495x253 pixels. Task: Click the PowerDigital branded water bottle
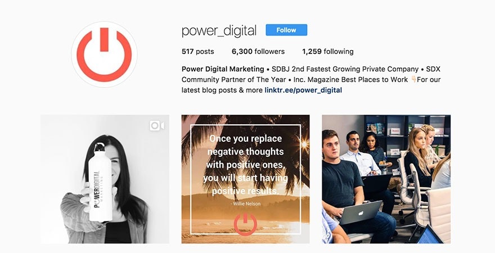(x=100, y=183)
